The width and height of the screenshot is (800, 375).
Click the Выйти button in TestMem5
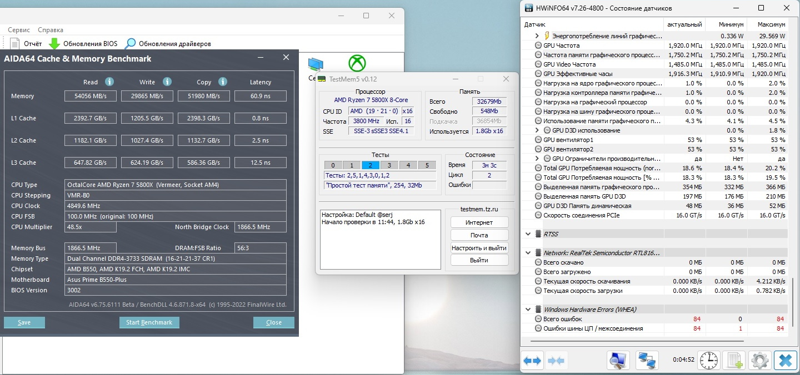tap(479, 260)
